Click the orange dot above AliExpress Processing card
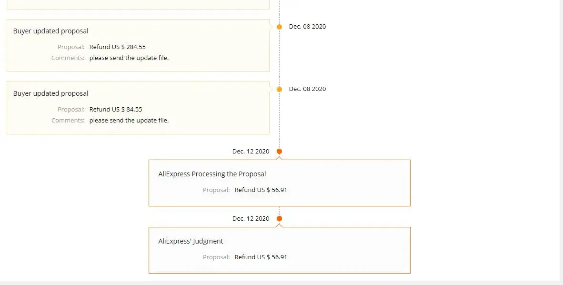 [x=279, y=152]
